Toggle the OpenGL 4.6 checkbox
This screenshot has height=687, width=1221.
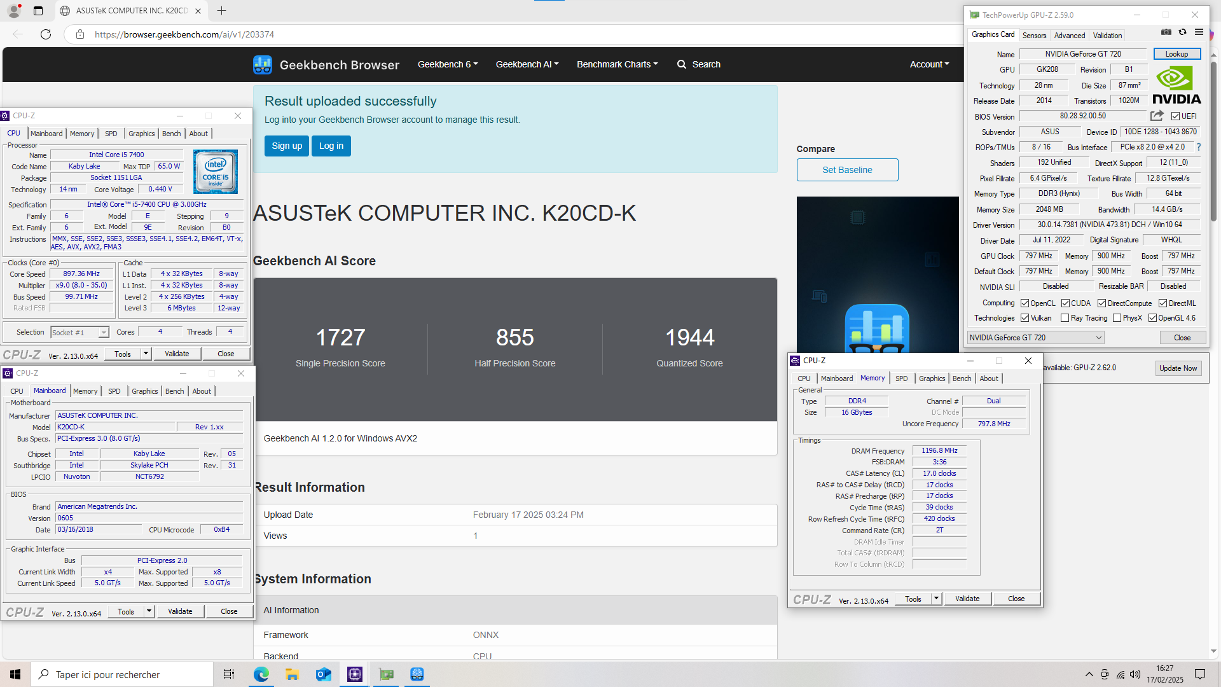(1152, 318)
